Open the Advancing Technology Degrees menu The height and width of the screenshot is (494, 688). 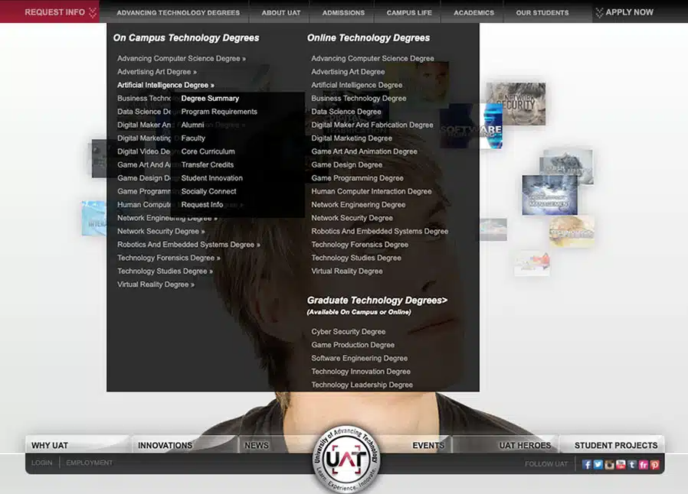click(178, 12)
